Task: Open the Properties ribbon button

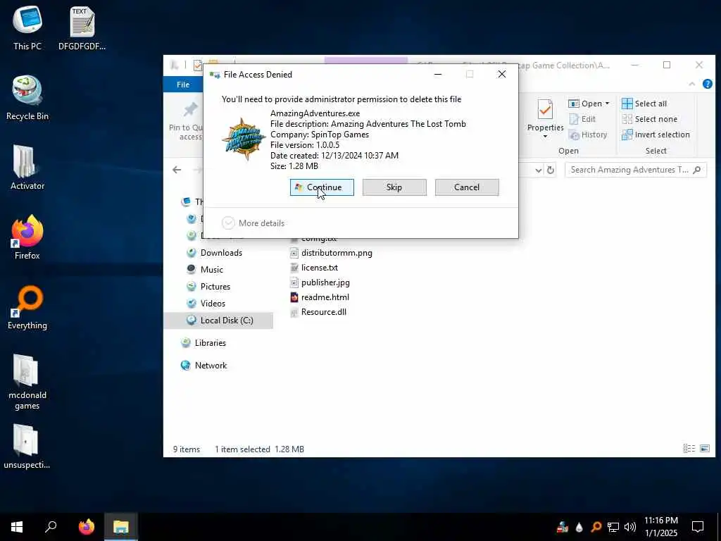Action: [x=546, y=116]
